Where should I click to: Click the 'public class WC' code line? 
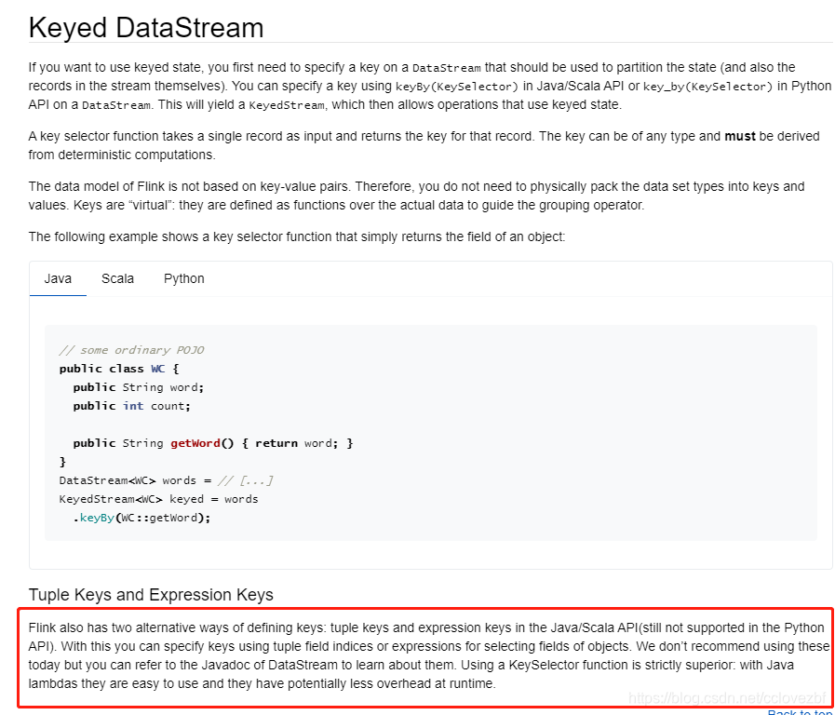(x=119, y=369)
